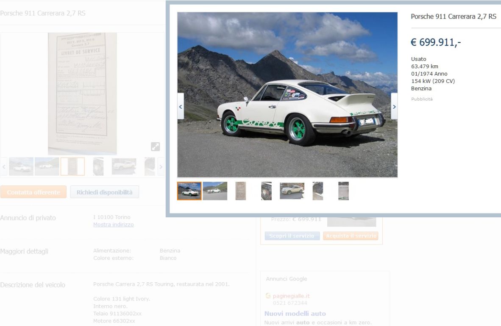Click the 'Annunci Google' label
Image resolution: width=501 pixels, height=326 pixels.
[x=287, y=279]
